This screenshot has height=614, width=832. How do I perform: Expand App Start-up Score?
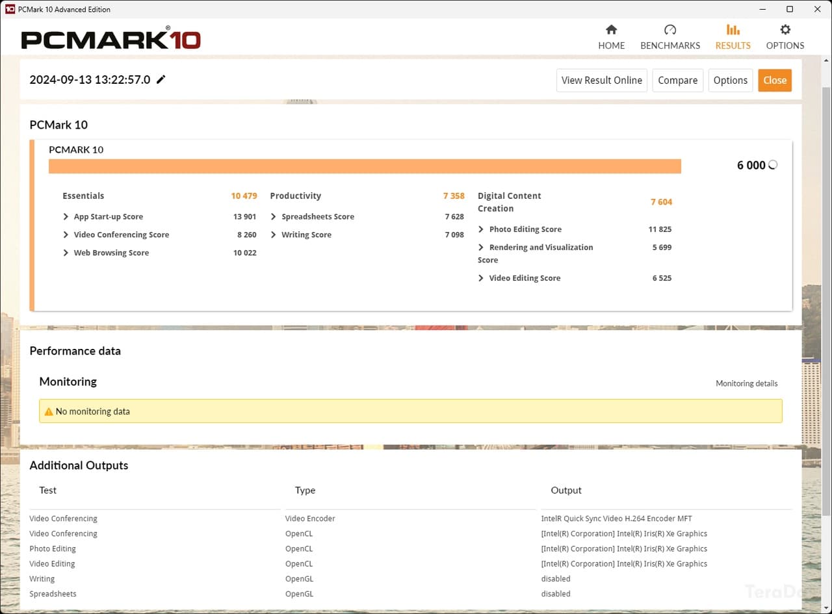66,216
